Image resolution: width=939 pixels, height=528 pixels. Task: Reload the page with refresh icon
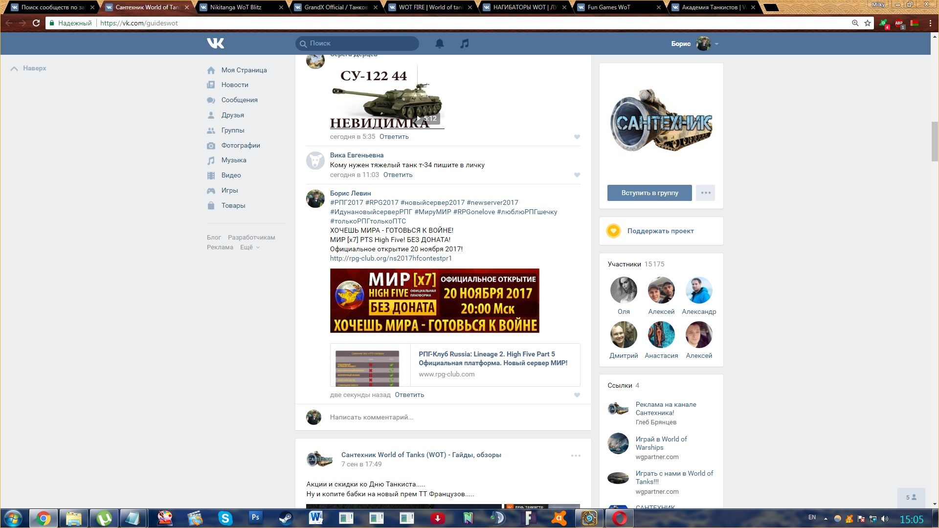tap(36, 23)
